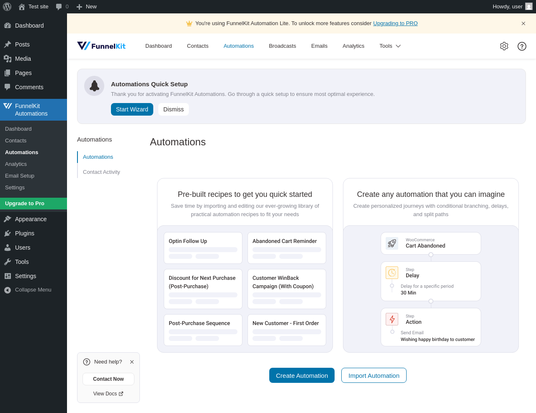536x413 pixels.
Task: Click the Start Wizard button
Action: click(132, 109)
